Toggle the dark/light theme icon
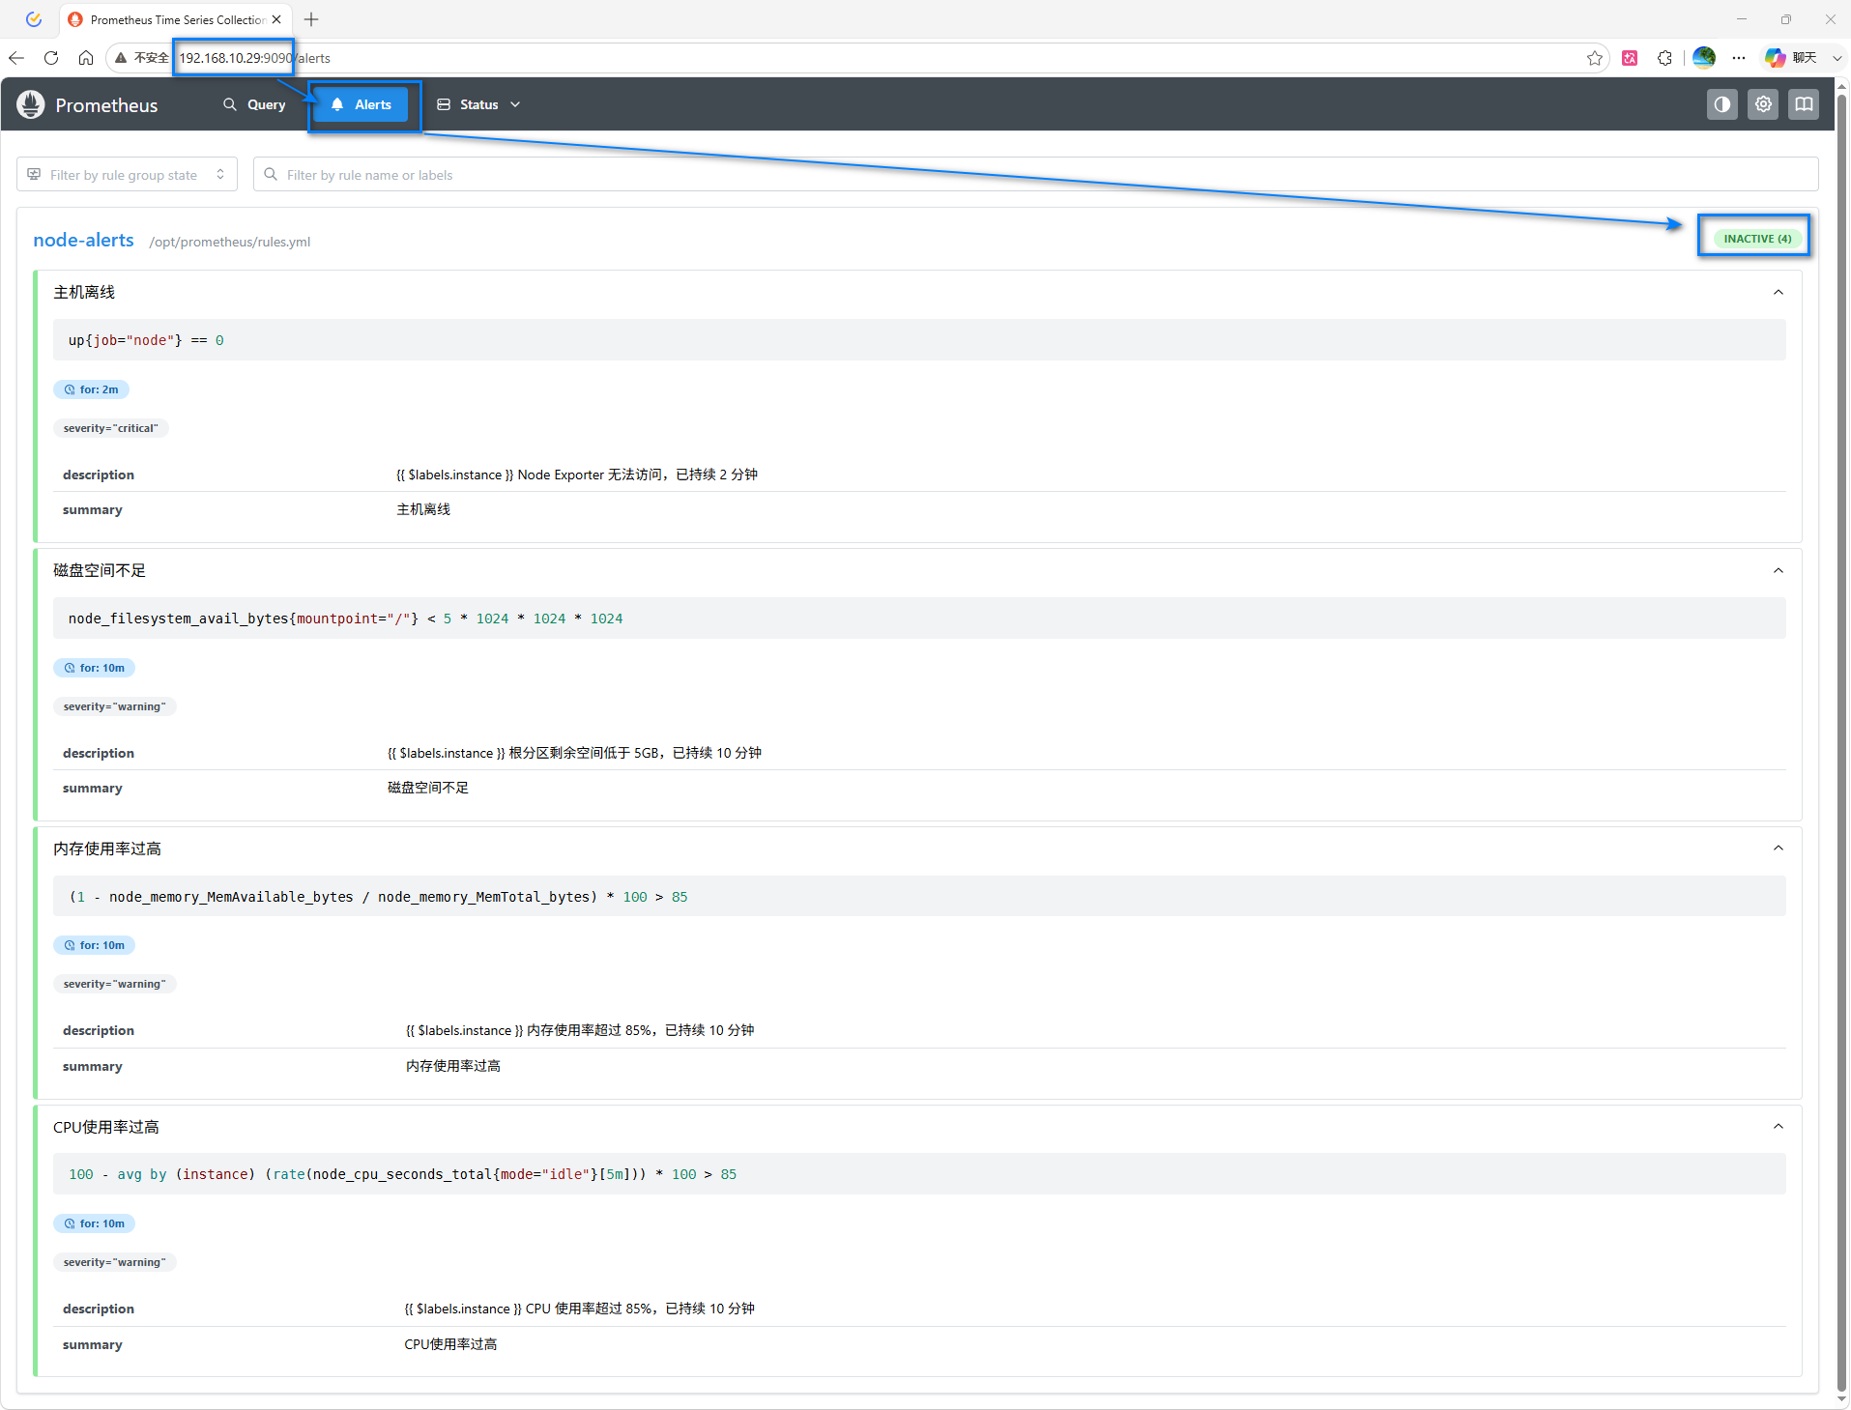 (1721, 104)
